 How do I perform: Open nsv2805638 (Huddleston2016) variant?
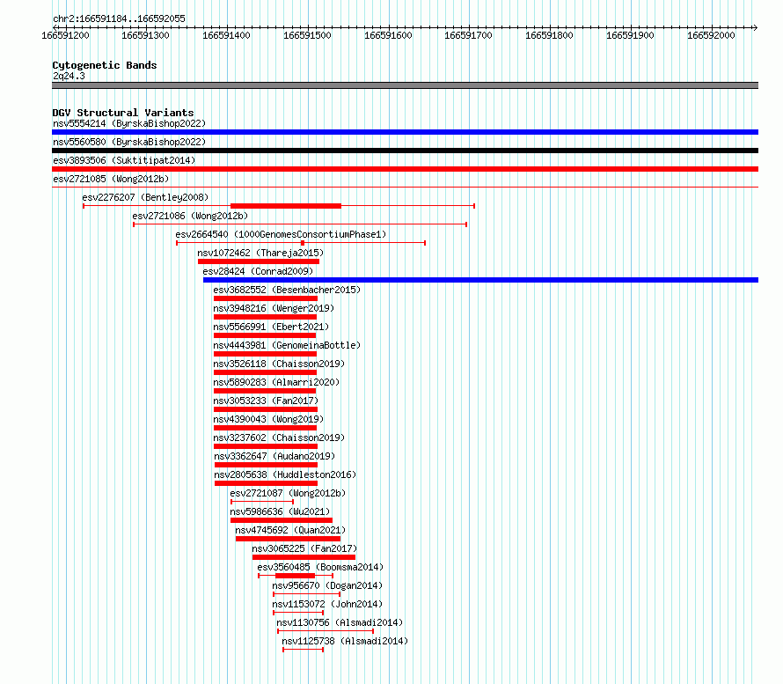285,474
